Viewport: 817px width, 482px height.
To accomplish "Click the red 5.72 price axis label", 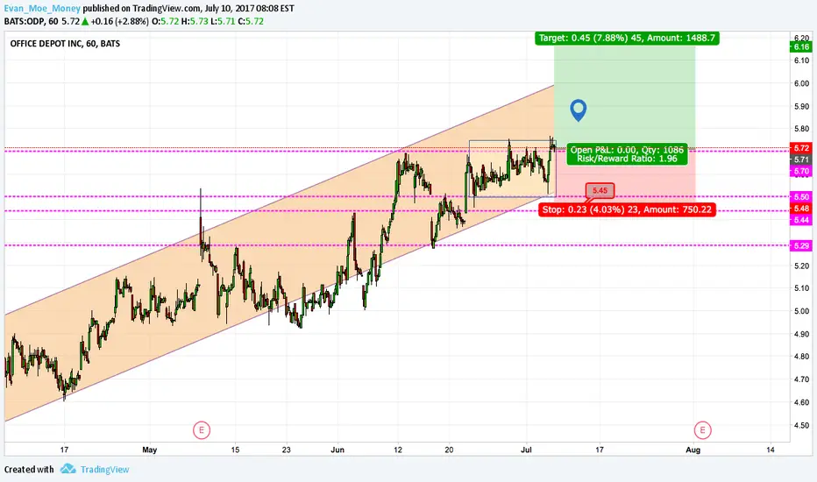I will pos(801,148).
